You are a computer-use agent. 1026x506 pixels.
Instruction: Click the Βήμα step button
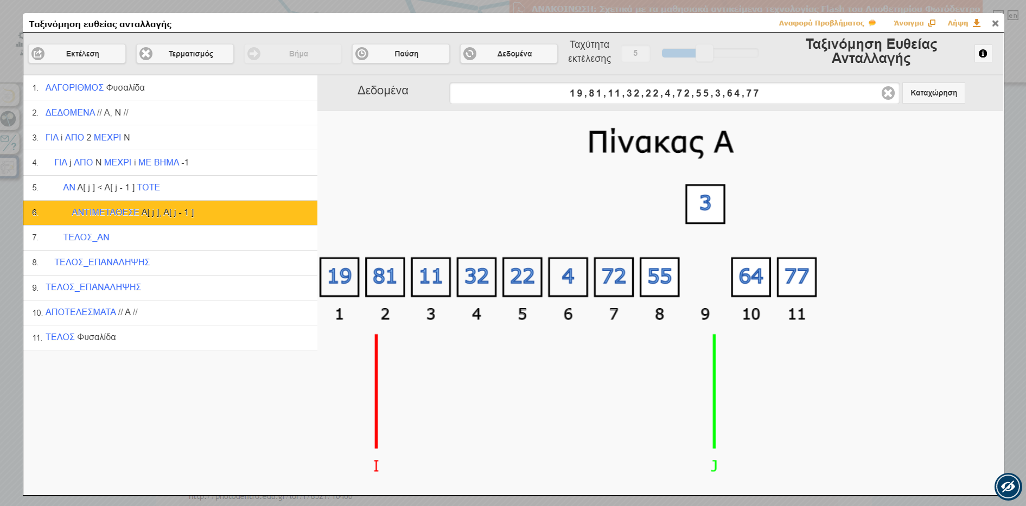pos(293,54)
